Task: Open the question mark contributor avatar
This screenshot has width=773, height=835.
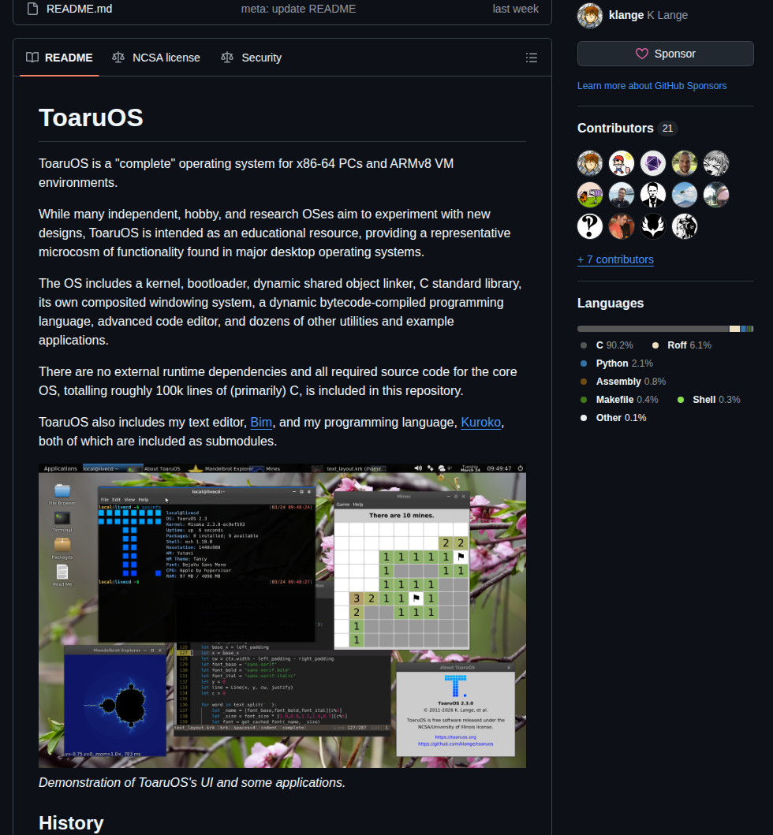Action: 590,226
